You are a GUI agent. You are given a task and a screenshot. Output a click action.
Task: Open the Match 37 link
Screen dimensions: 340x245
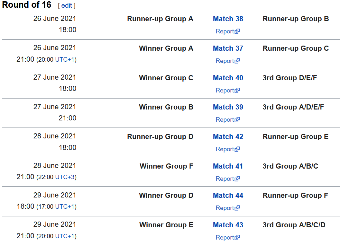click(x=228, y=48)
